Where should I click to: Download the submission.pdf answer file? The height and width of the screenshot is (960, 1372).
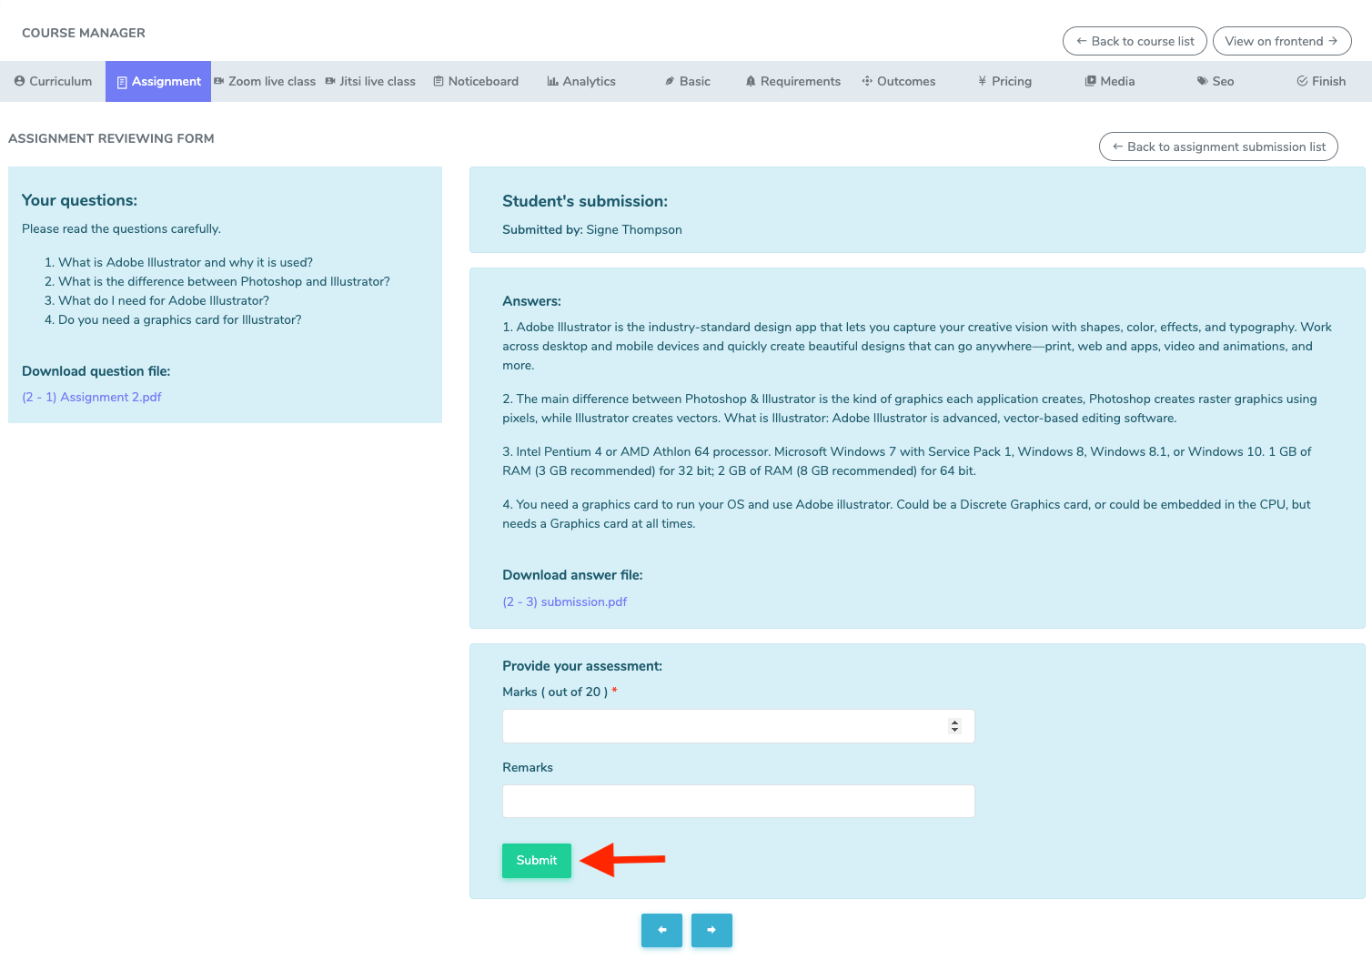coord(565,601)
